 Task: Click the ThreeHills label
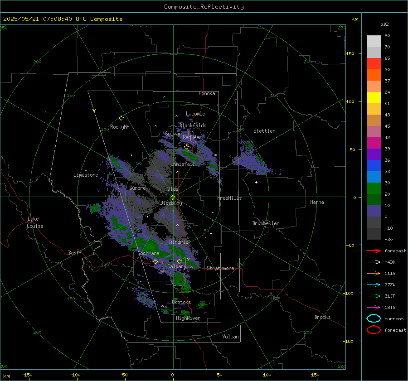[228, 198]
